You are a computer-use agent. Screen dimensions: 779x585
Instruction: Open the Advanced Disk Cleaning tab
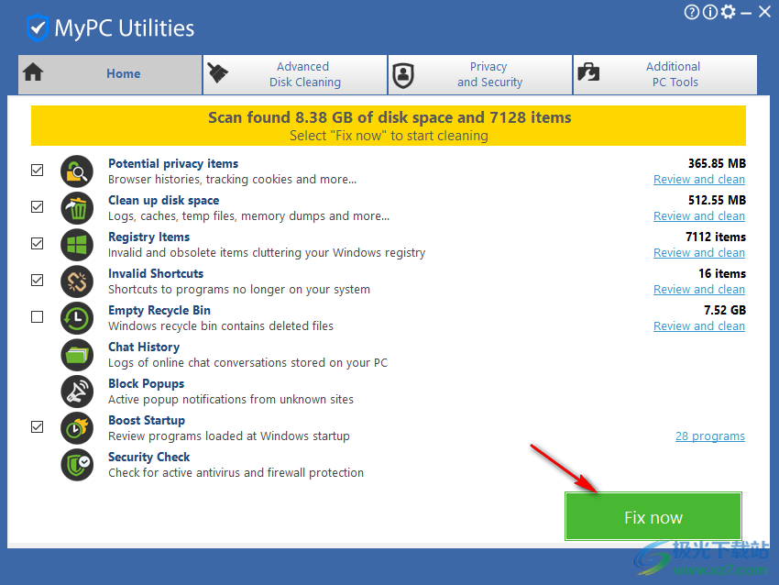coord(295,74)
